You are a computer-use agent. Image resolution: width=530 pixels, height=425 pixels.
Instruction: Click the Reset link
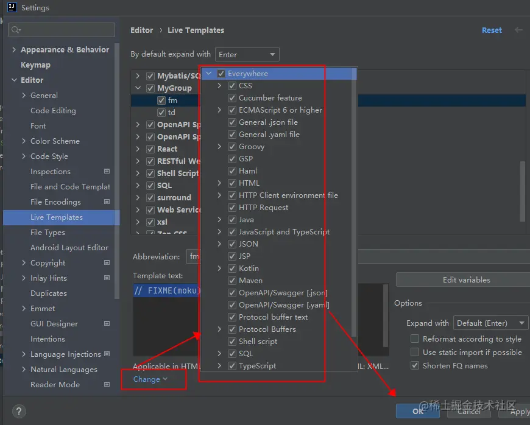(492, 30)
